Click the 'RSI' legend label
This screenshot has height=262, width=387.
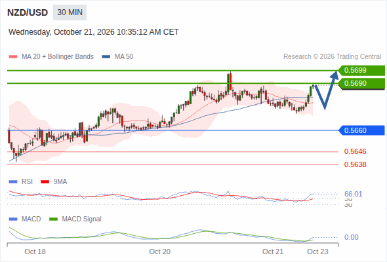[x=27, y=182]
